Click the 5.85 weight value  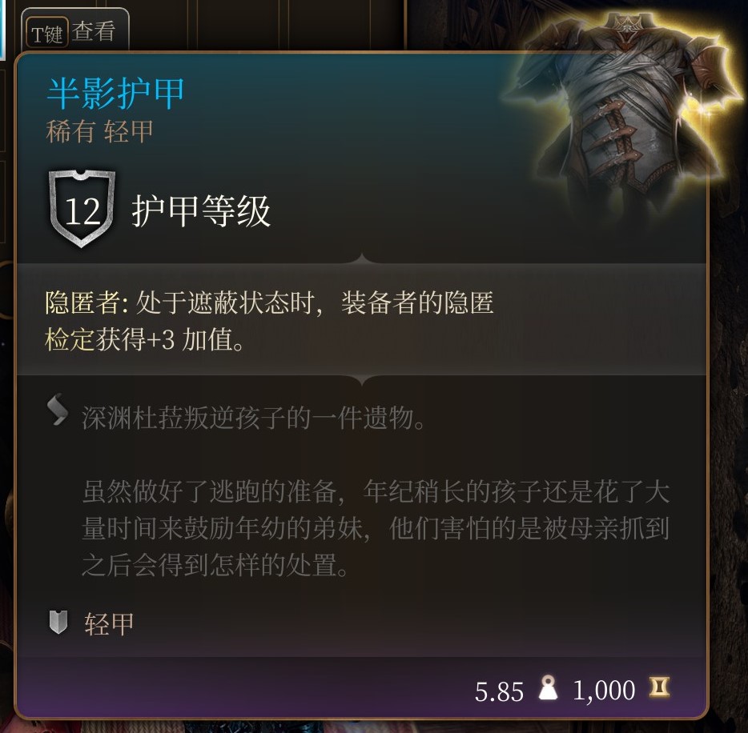point(499,691)
